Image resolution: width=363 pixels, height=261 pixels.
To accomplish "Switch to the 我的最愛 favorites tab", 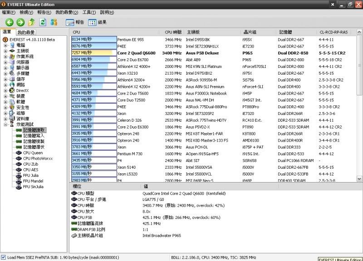I will (x=26, y=33).
